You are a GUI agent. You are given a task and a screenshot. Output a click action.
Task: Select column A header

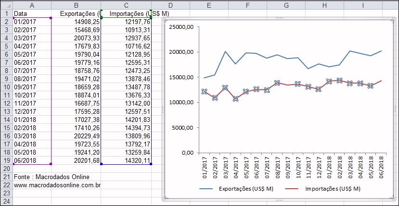pos(32,4)
